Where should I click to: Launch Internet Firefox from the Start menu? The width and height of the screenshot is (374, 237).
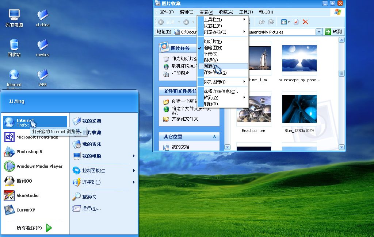[x=35, y=123]
